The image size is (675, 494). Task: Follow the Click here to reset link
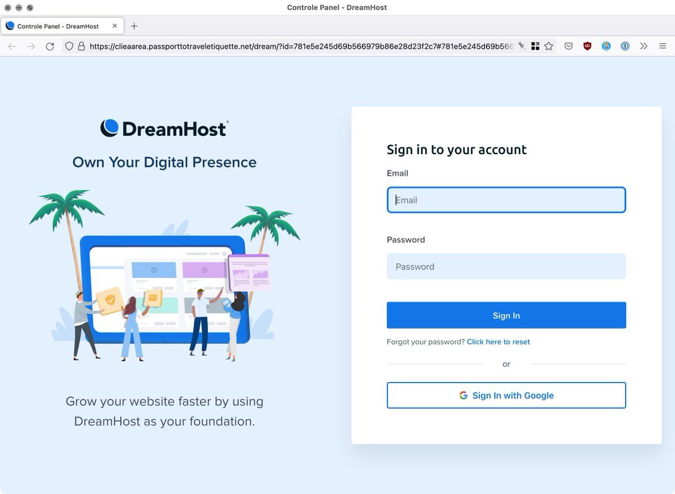pos(498,342)
